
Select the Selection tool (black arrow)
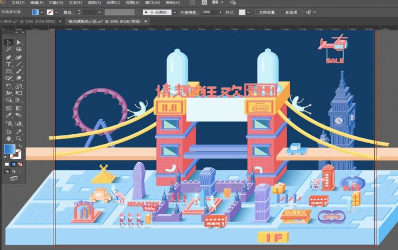coord(9,42)
